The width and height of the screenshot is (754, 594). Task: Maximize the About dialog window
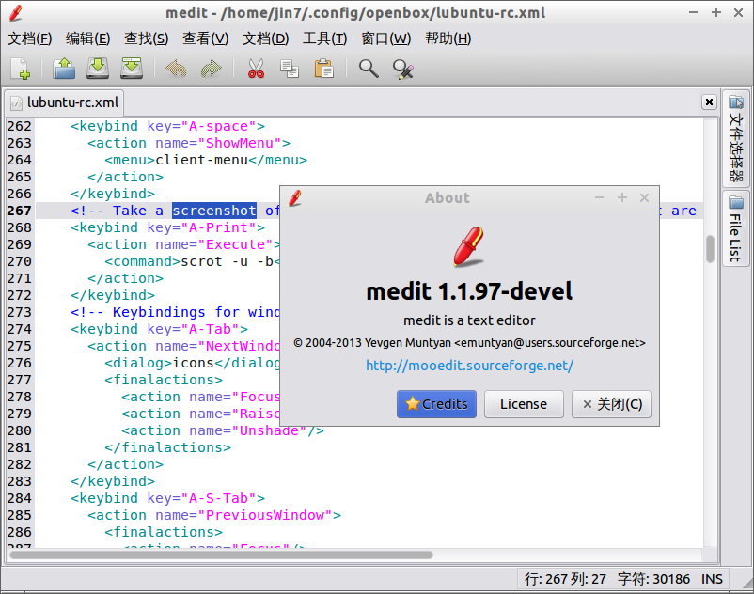pos(622,197)
